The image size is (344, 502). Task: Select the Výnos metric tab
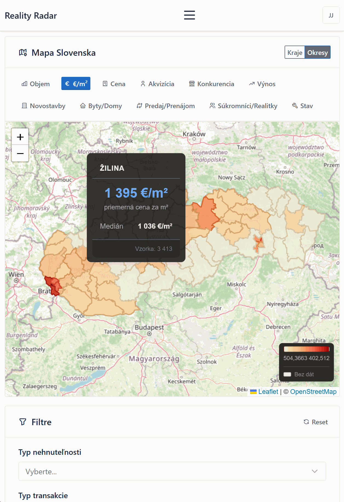[262, 84]
